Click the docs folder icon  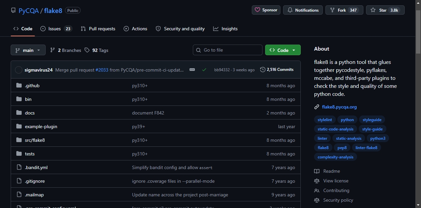pos(19,113)
